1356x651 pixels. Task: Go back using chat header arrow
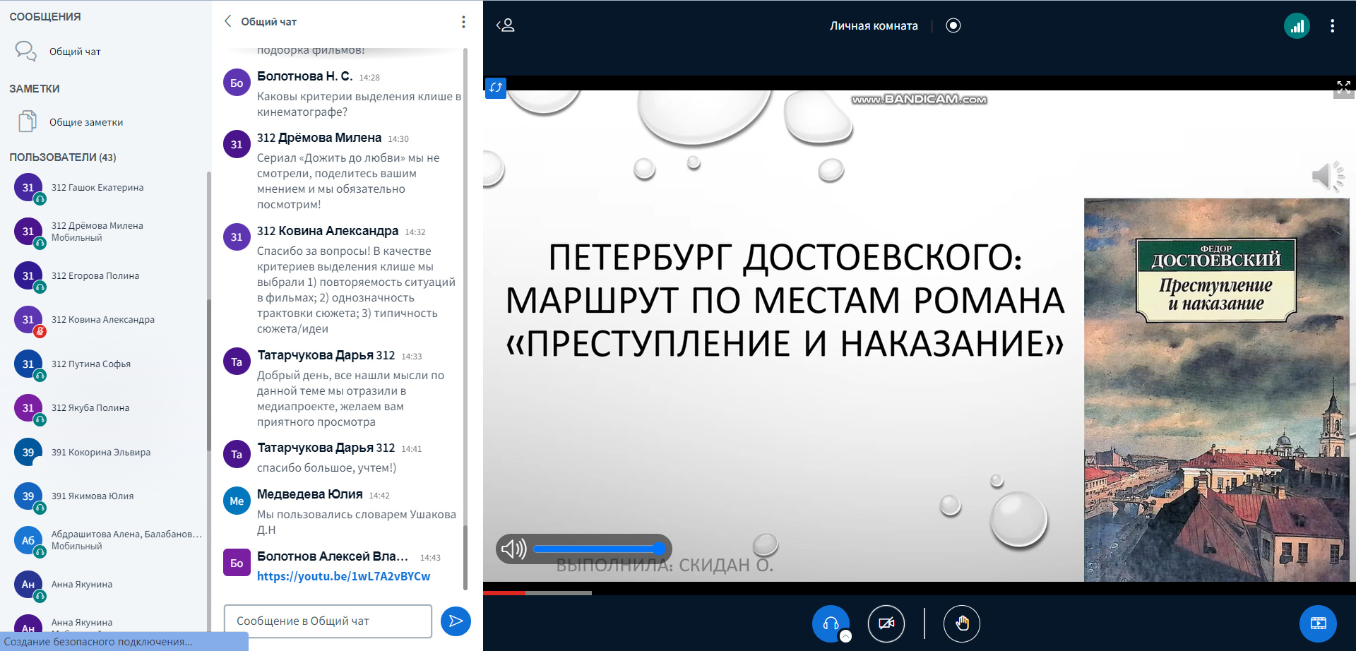(227, 21)
